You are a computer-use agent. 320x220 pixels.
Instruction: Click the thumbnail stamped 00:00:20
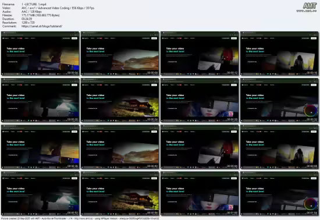(40, 100)
